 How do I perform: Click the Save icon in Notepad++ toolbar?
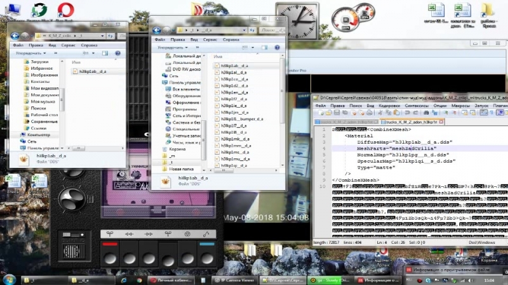coord(337,113)
